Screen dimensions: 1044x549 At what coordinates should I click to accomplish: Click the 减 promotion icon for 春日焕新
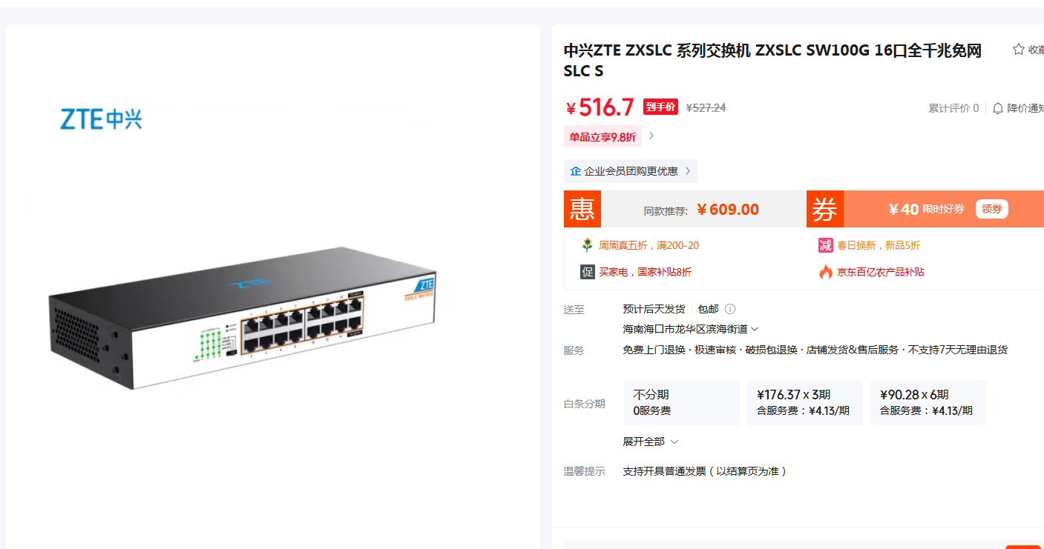(826, 245)
